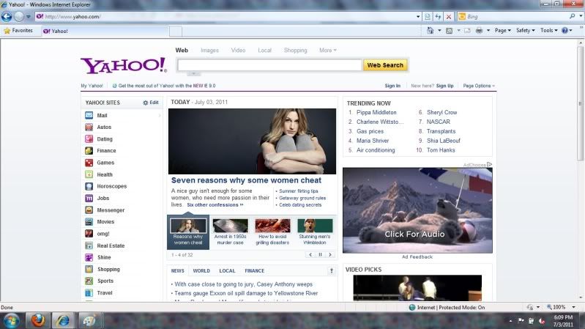Click the Health icon in sidebar
Image resolution: width=585 pixels, height=329 pixels.
(x=89, y=174)
